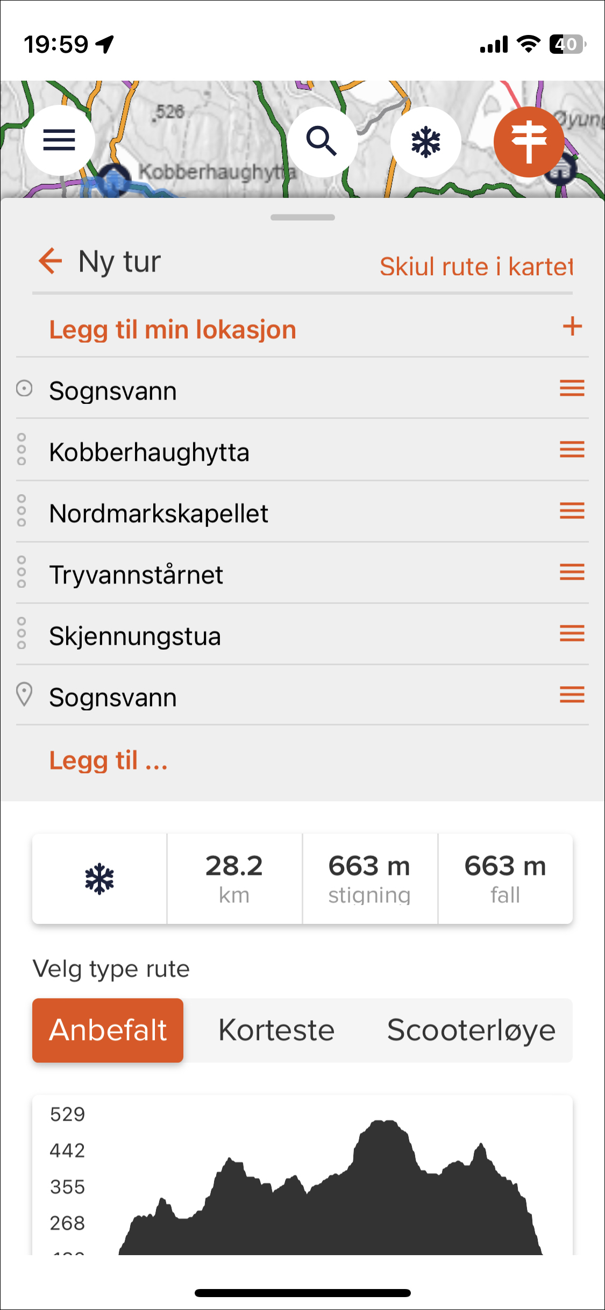Tap the plus icon to add location
Image resolution: width=605 pixels, height=1310 pixels.
click(572, 326)
